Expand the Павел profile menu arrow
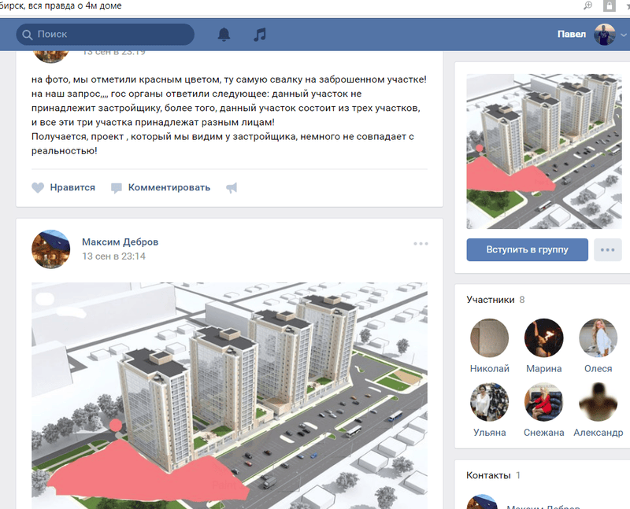This screenshot has height=509, width=630. click(624, 35)
